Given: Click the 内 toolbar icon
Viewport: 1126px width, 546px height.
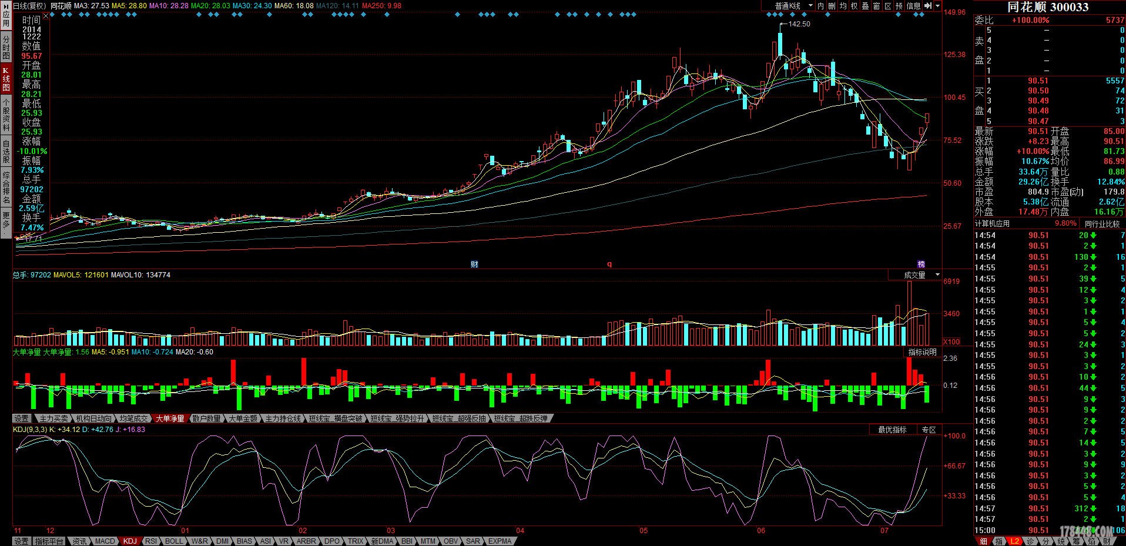Looking at the screenshot, I should tap(820, 6).
